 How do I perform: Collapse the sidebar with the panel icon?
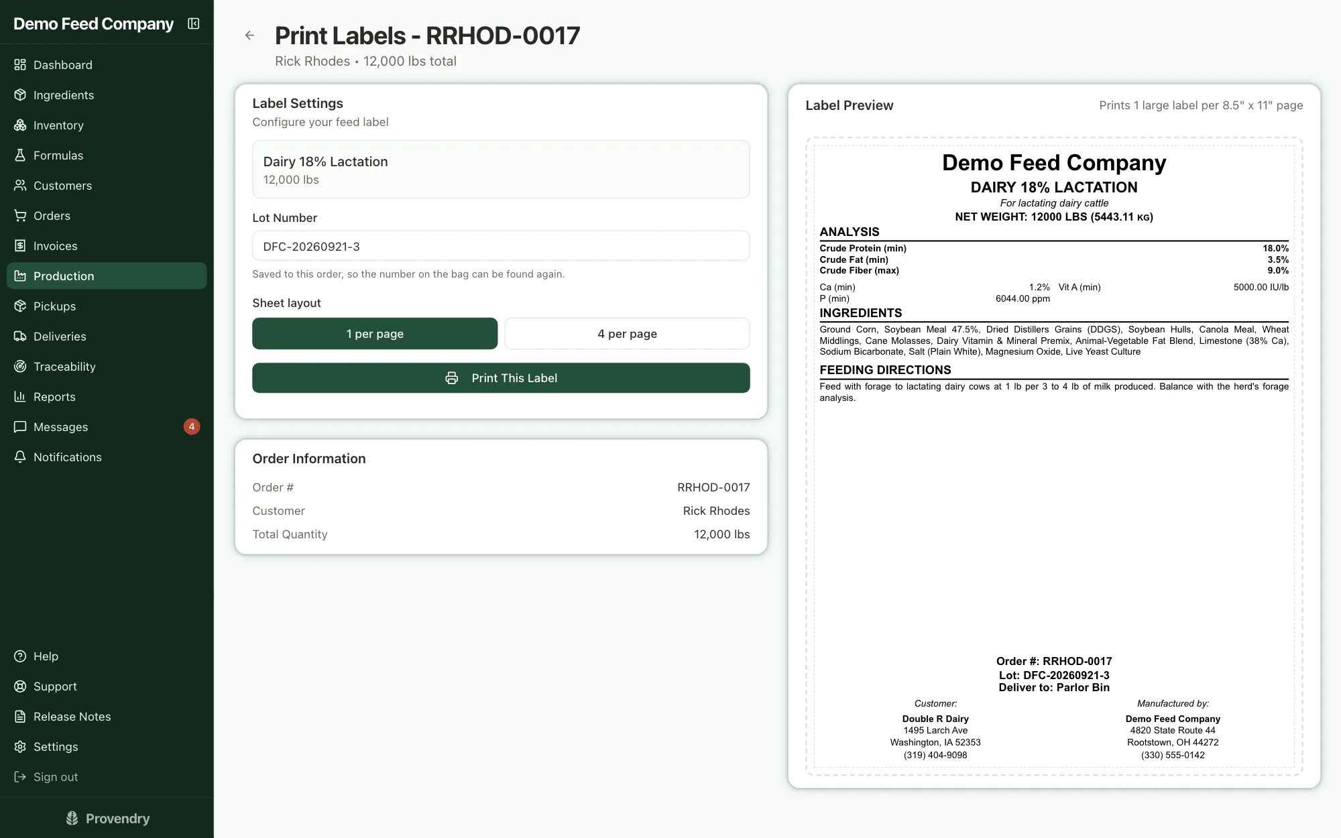(194, 23)
